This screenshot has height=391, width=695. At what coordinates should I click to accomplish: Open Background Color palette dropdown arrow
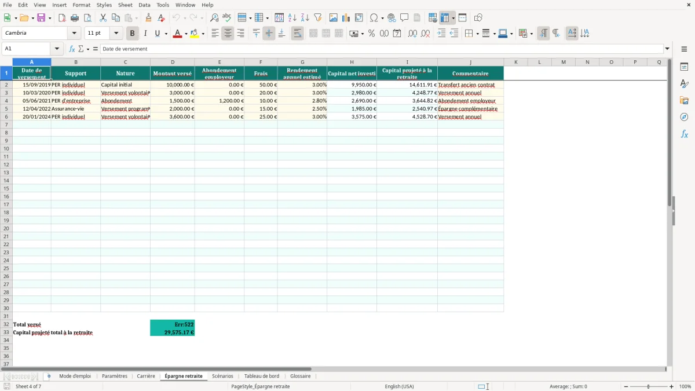click(x=203, y=34)
